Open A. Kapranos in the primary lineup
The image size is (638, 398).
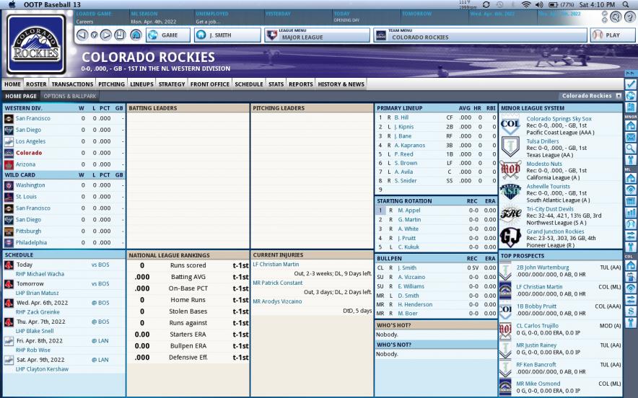(409, 145)
